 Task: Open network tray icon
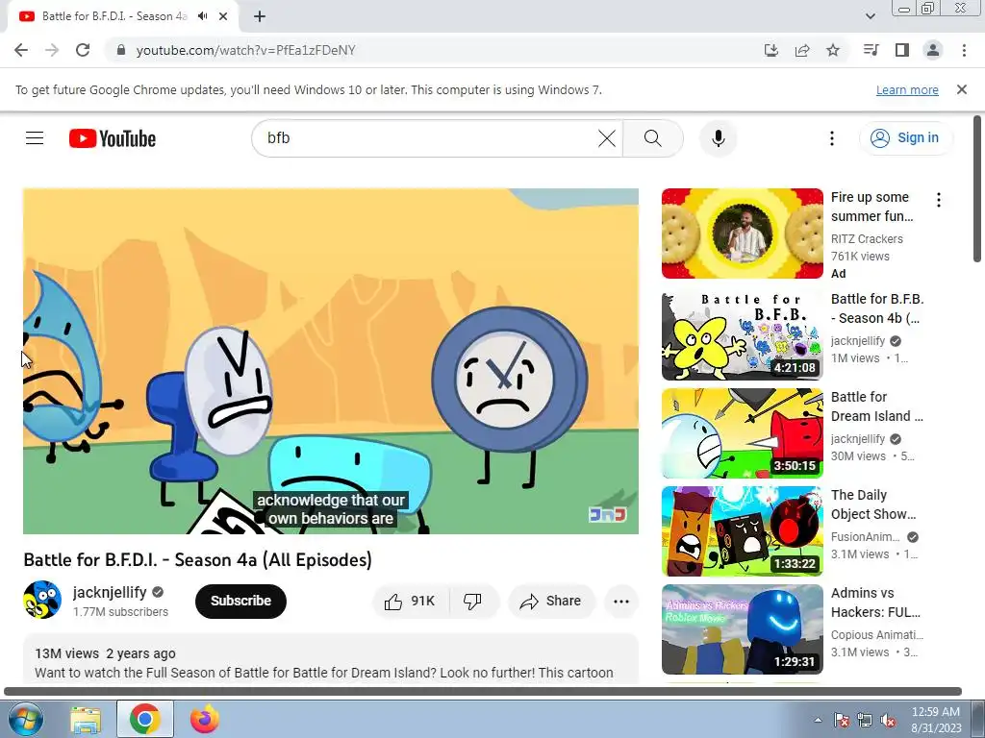click(865, 720)
